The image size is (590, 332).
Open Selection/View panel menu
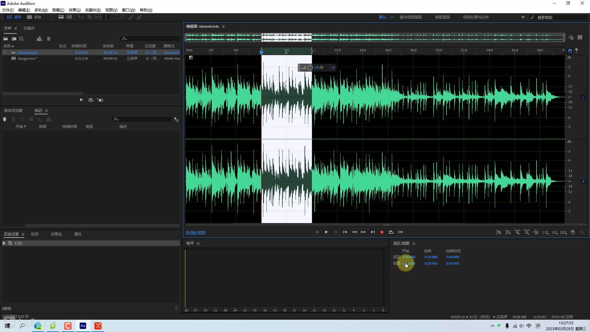(414, 243)
